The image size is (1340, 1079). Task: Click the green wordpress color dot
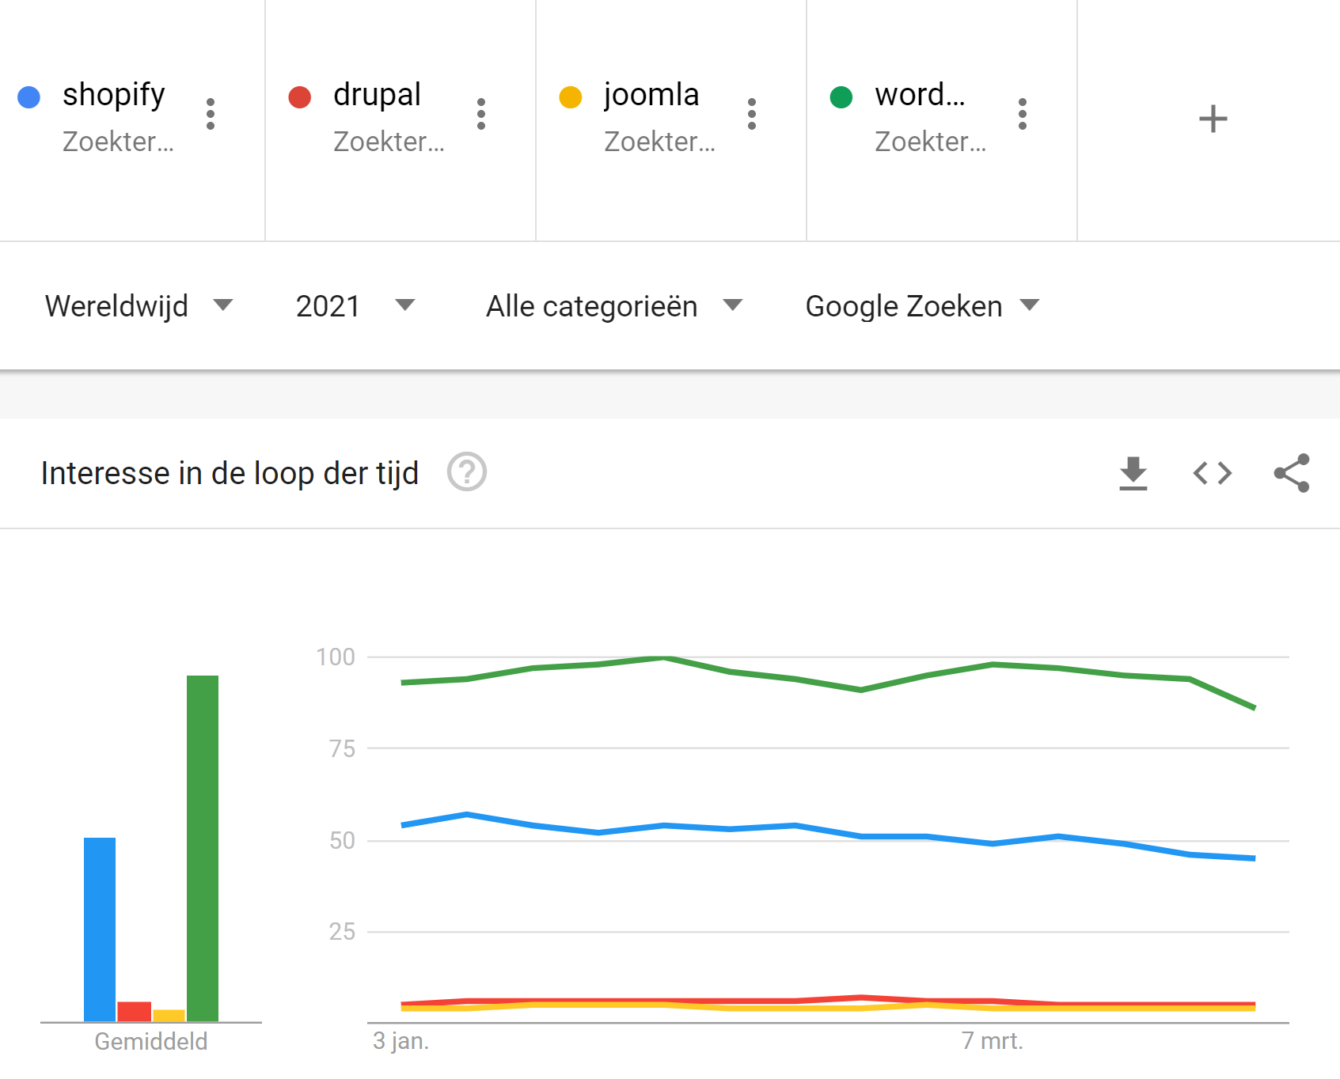point(841,97)
